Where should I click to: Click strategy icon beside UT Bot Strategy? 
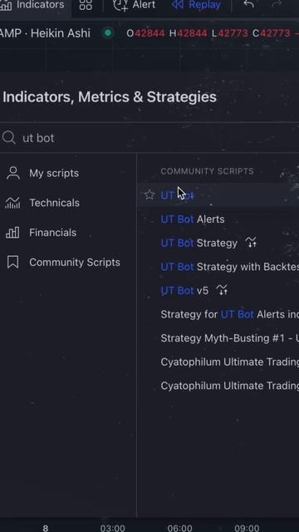[251, 243]
